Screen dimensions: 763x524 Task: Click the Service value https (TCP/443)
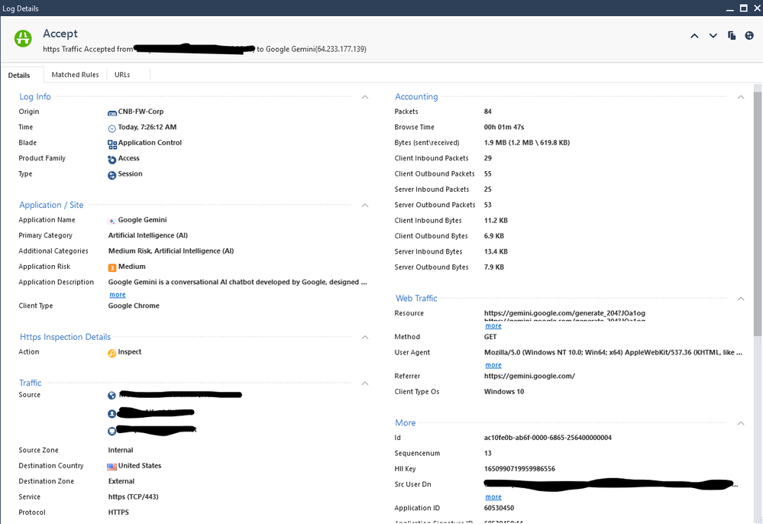point(134,497)
